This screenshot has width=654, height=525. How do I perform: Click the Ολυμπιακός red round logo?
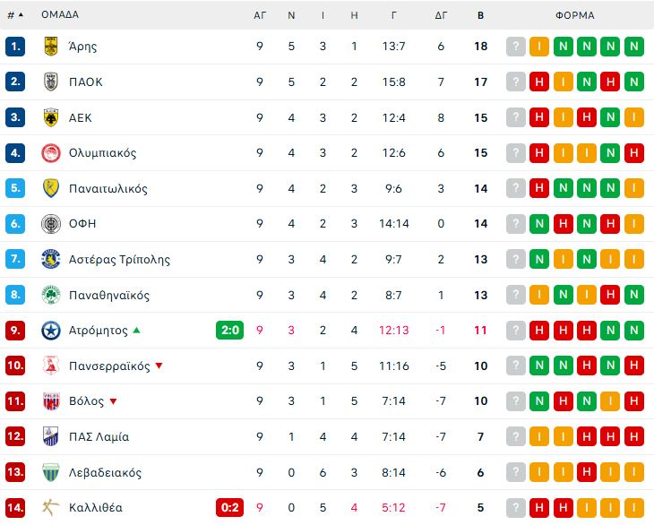[x=51, y=153]
